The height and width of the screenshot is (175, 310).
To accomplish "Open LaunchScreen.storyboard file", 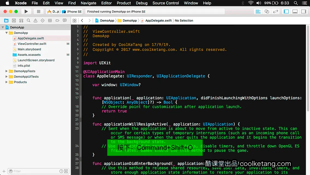I will pos(36,60).
